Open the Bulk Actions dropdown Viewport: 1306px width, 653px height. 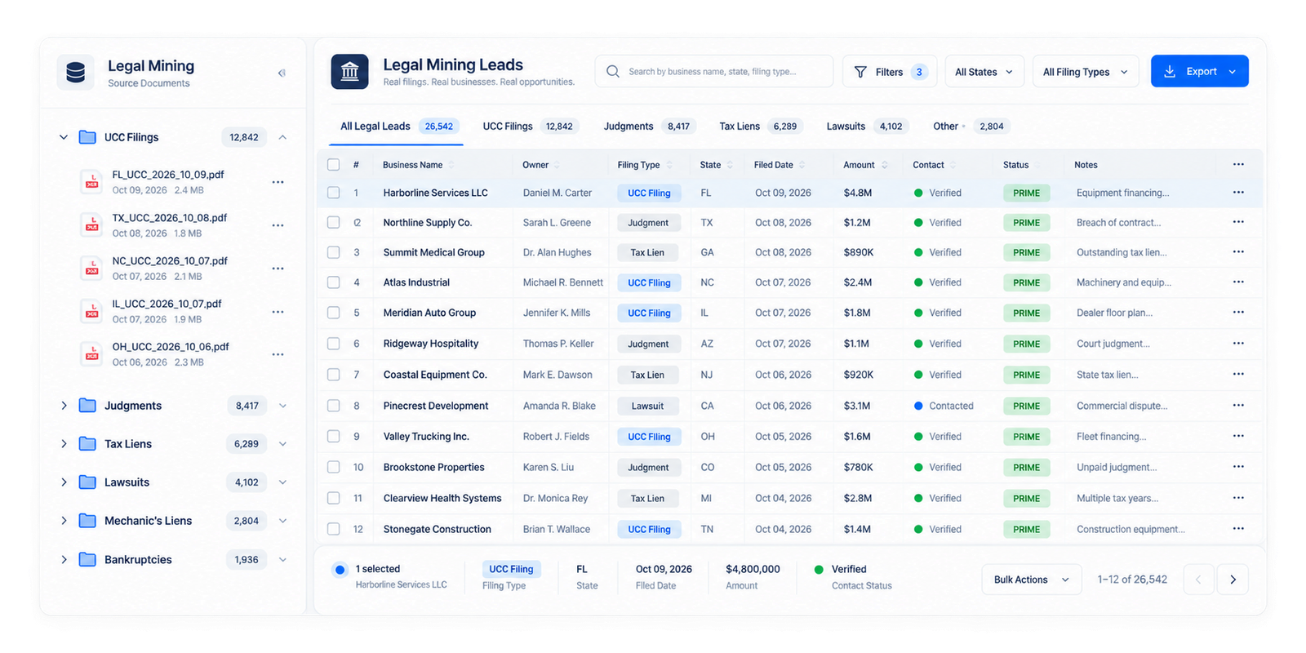(1032, 580)
